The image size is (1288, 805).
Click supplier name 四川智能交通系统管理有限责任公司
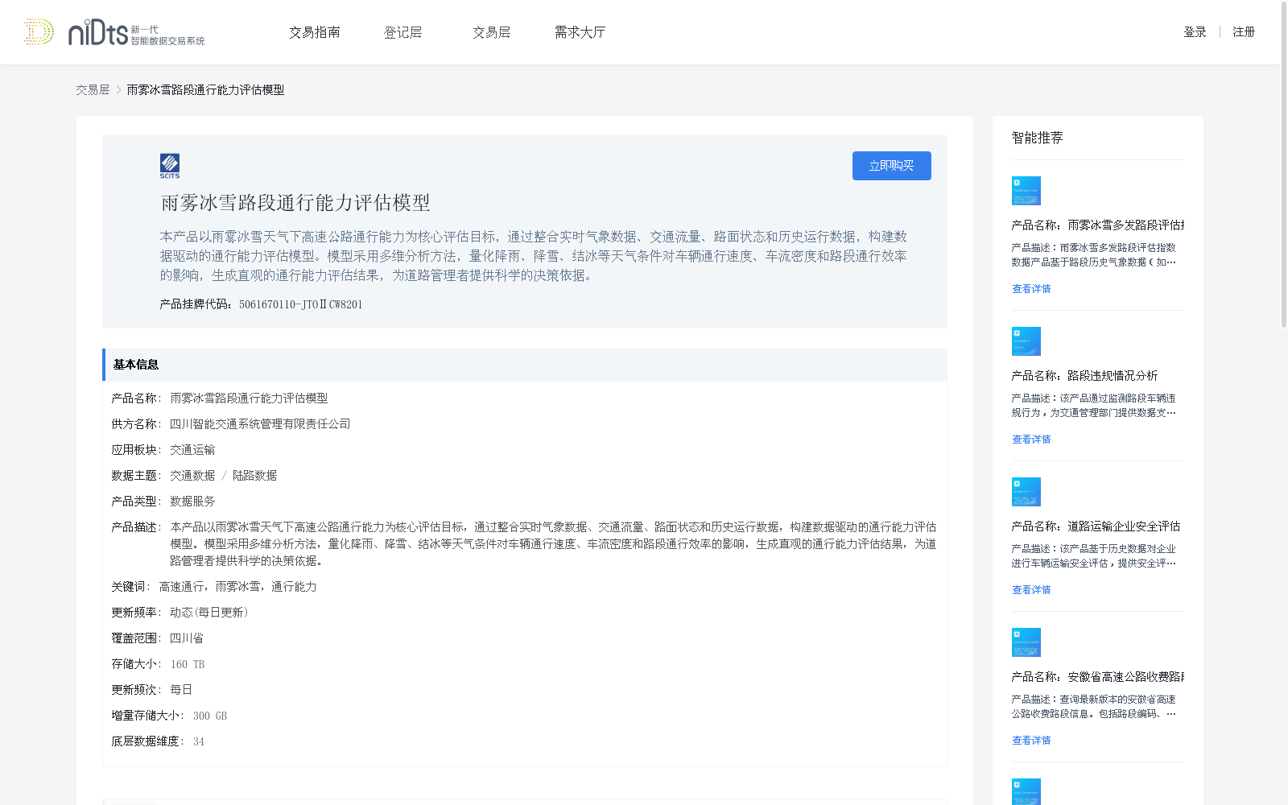pos(260,424)
